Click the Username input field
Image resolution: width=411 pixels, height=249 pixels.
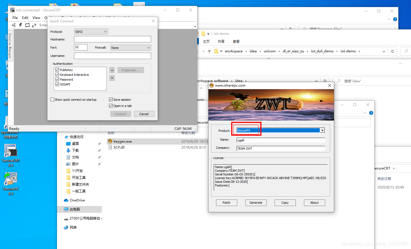coord(112,56)
